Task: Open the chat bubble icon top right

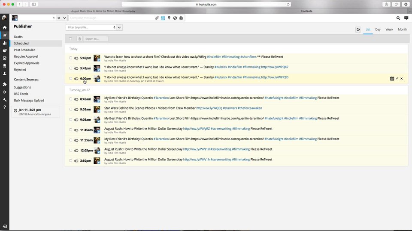Action: tap(406, 18)
